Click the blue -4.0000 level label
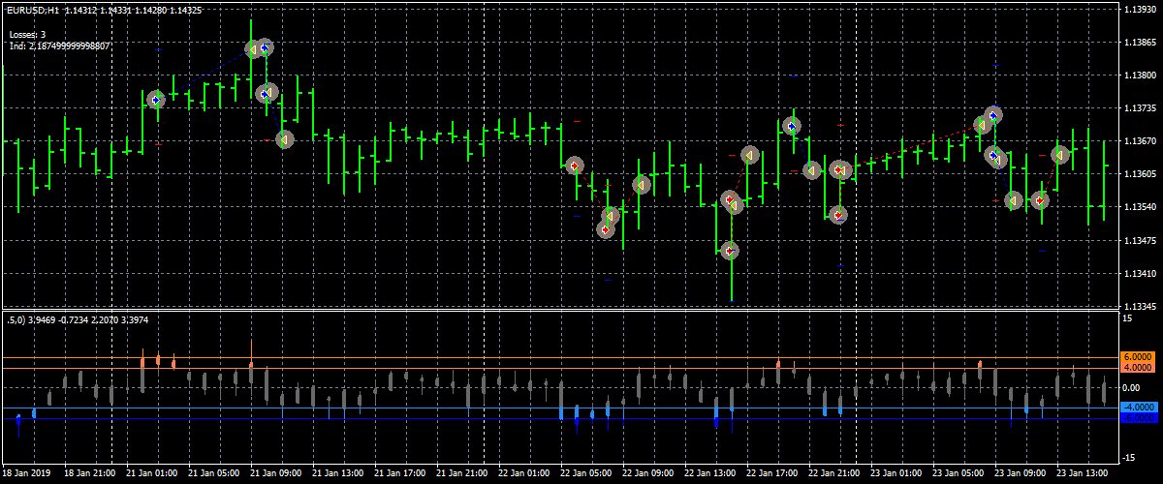1163x484 pixels. [1137, 408]
